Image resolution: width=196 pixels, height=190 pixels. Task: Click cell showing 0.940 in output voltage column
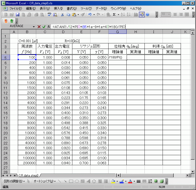[x=63, y=162]
